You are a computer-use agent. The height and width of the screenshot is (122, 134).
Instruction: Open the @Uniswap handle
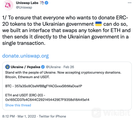click(24, 7)
